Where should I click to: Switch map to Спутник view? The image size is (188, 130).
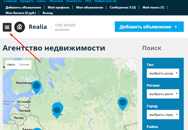24,65
